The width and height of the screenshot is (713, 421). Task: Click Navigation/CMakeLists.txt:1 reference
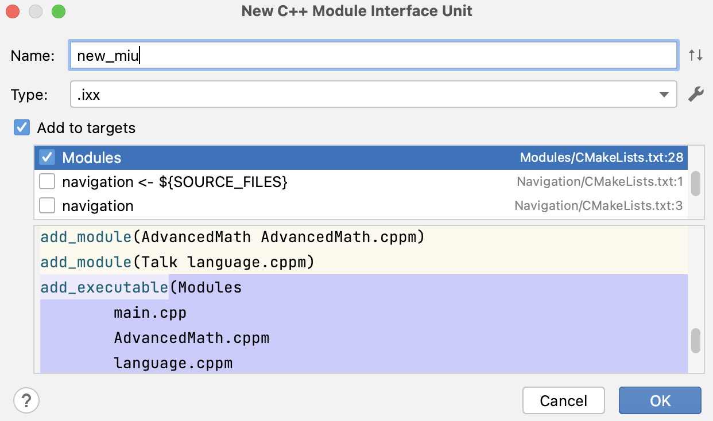pyautogui.click(x=598, y=181)
